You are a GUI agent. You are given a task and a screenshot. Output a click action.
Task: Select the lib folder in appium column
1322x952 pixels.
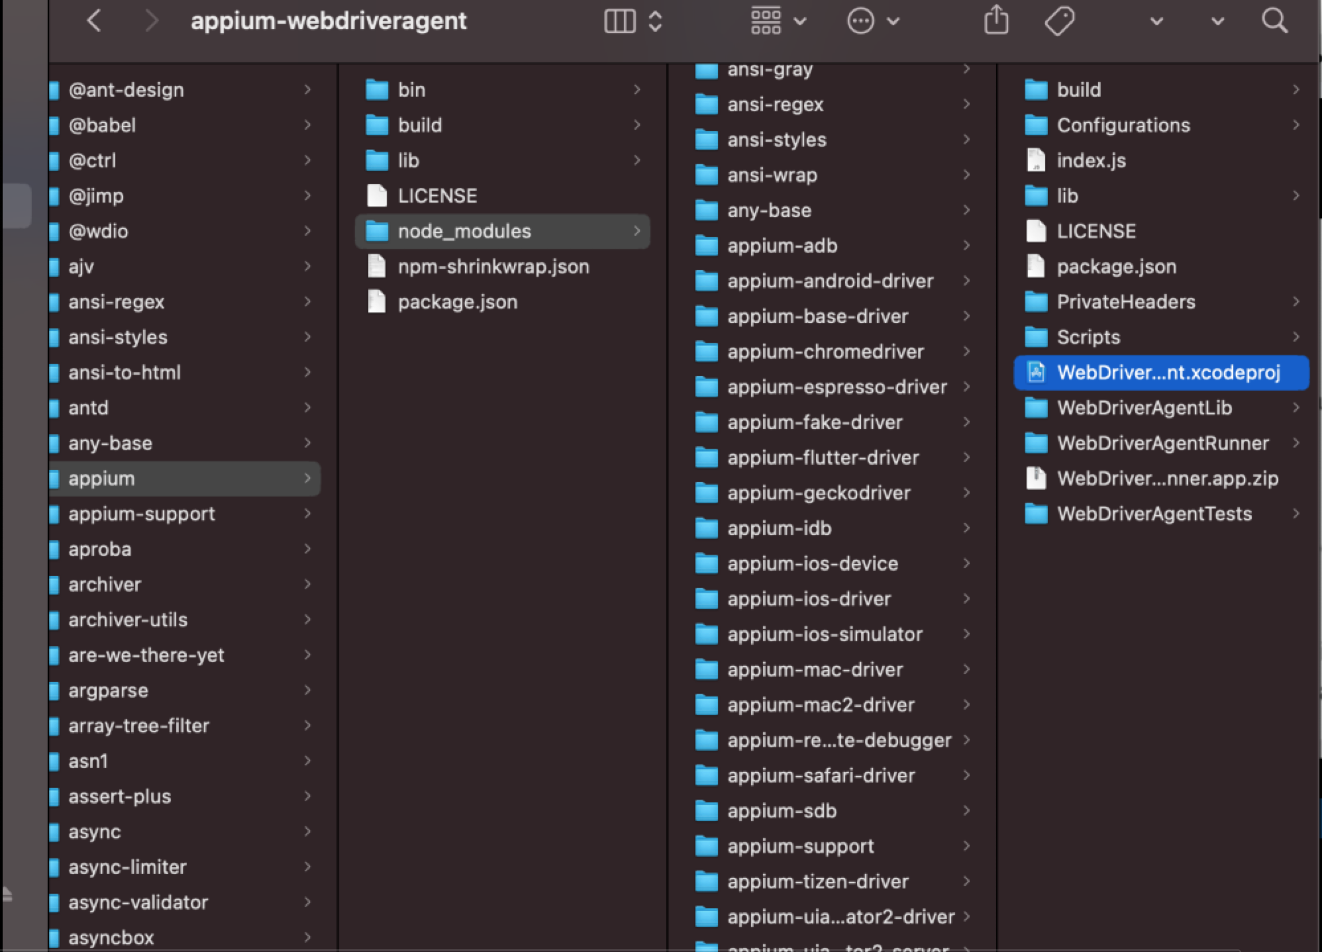(503, 160)
